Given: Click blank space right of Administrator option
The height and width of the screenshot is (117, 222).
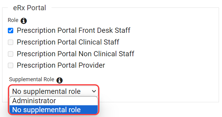Looking at the screenshot, I should (77, 101).
